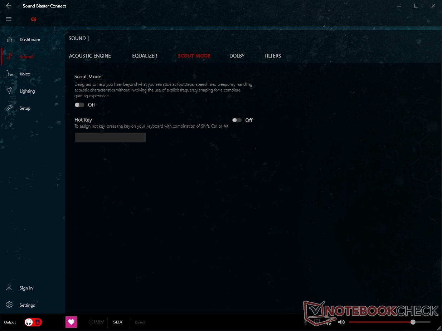The height and width of the screenshot is (331, 442).
Task: Click the Direct mode button
Action: [x=140, y=322]
